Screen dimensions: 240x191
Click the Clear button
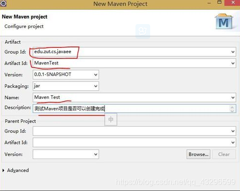tap(224, 154)
